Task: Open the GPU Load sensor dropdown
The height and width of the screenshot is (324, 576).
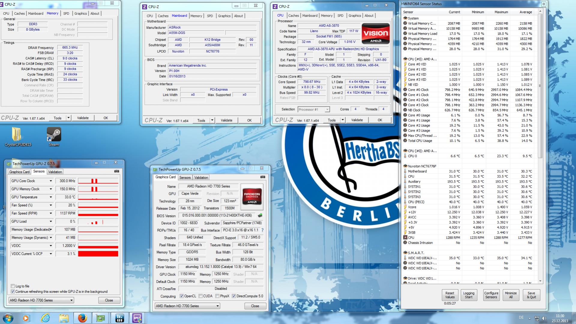Action: pos(51,221)
